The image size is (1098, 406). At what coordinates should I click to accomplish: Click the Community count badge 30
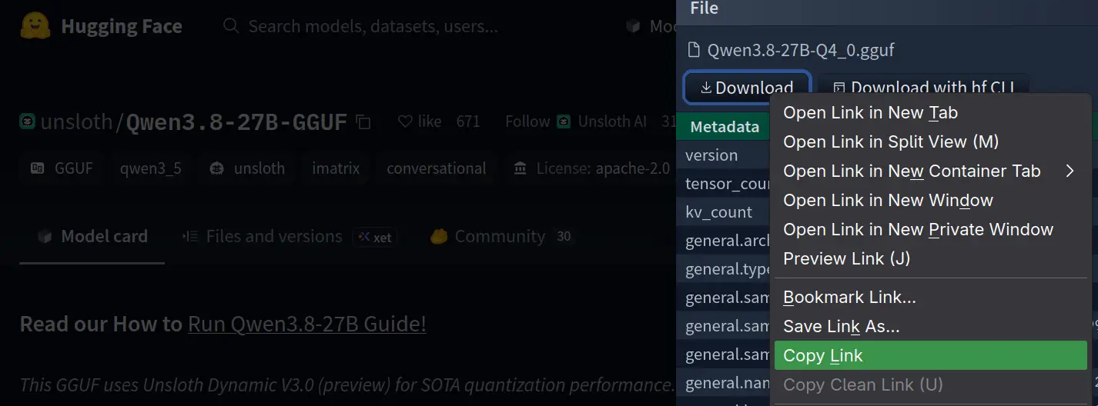564,237
